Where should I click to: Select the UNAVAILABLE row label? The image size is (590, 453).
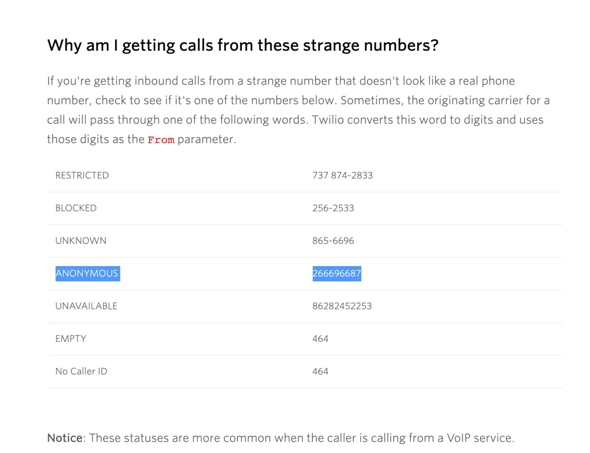[86, 306]
